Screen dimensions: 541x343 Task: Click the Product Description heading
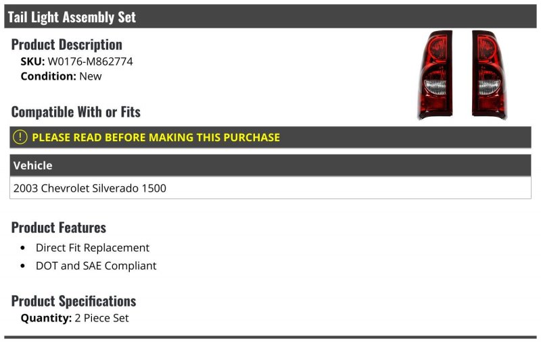(66, 45)
